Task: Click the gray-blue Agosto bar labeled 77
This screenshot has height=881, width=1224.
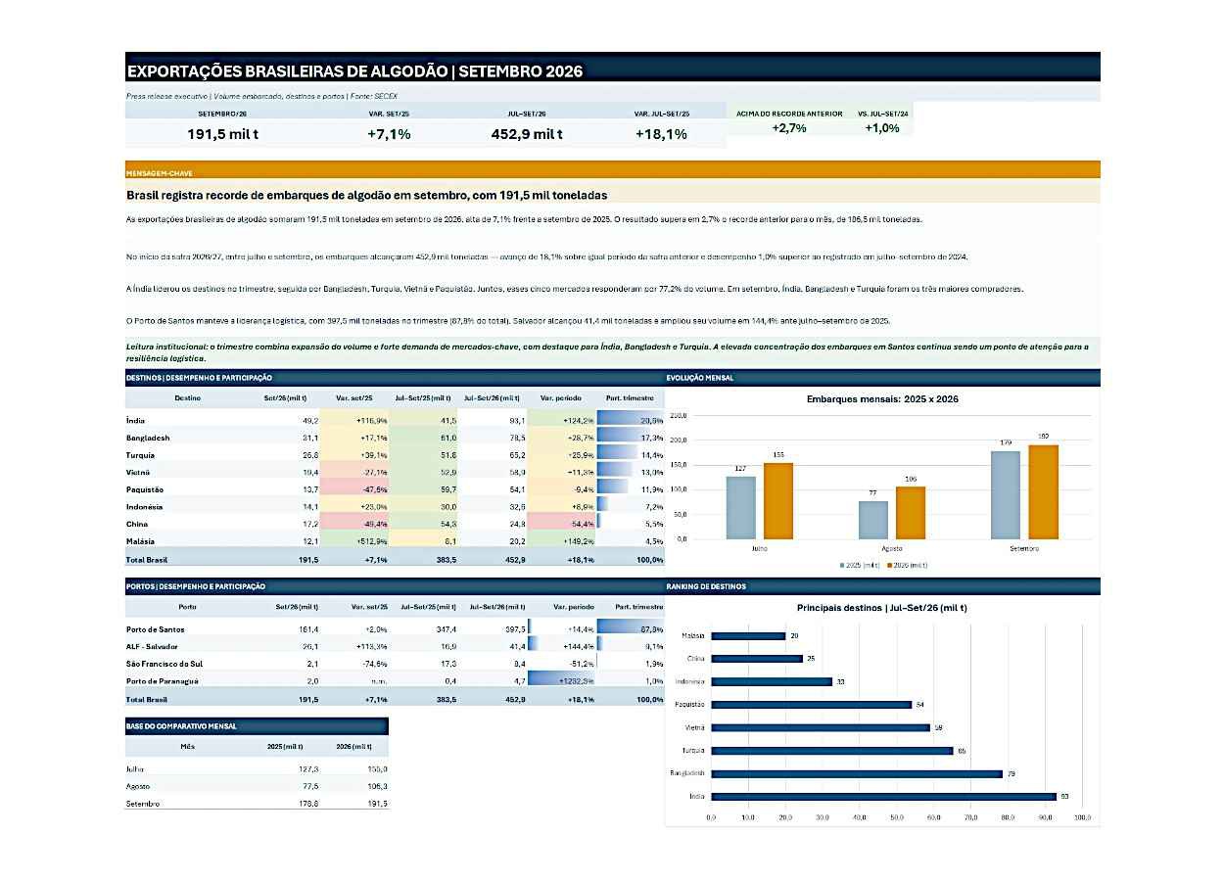Action: coord(873,520)
